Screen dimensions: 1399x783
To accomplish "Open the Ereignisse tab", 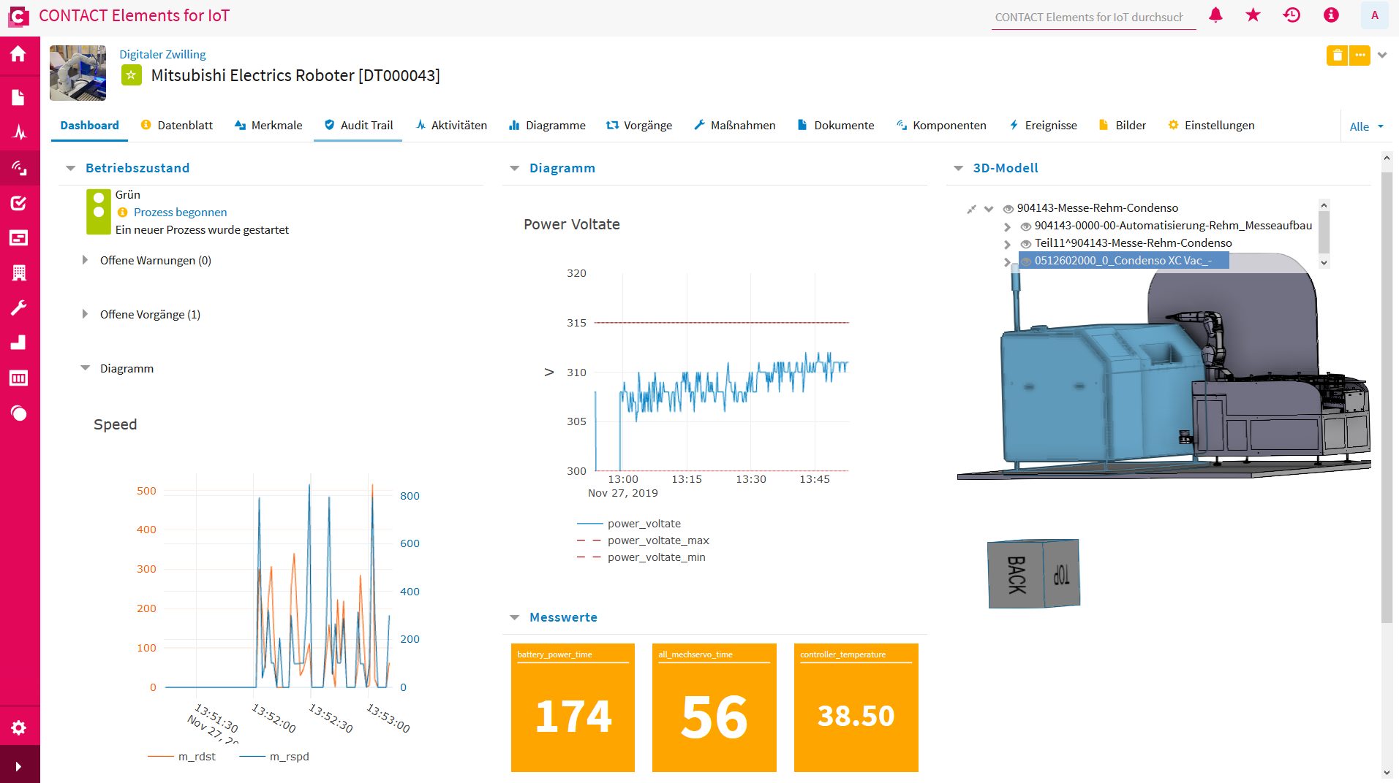I will (1043, 126).
